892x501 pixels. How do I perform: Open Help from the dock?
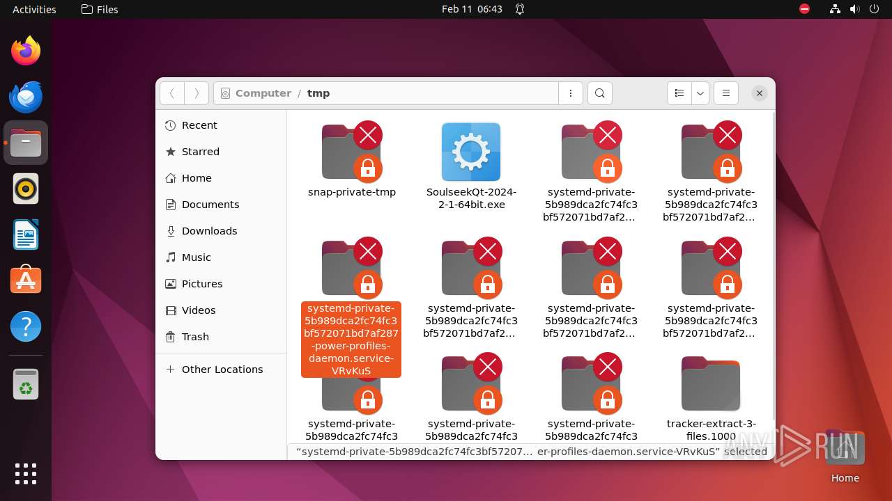(x=26, y=326)
